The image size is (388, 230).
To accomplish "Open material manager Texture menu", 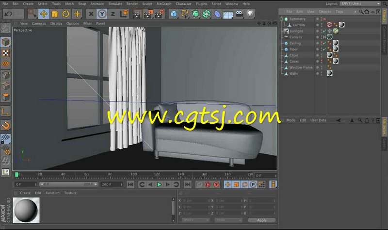I will (70, 193).
